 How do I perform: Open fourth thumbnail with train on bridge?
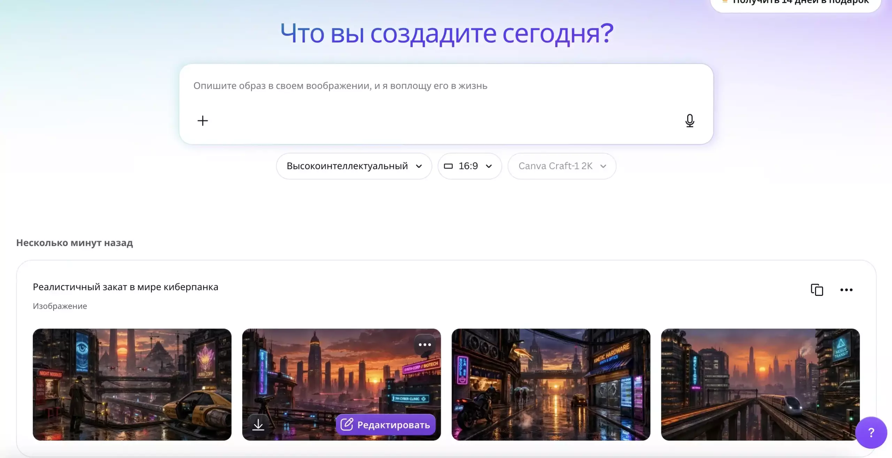coord(760,385)
